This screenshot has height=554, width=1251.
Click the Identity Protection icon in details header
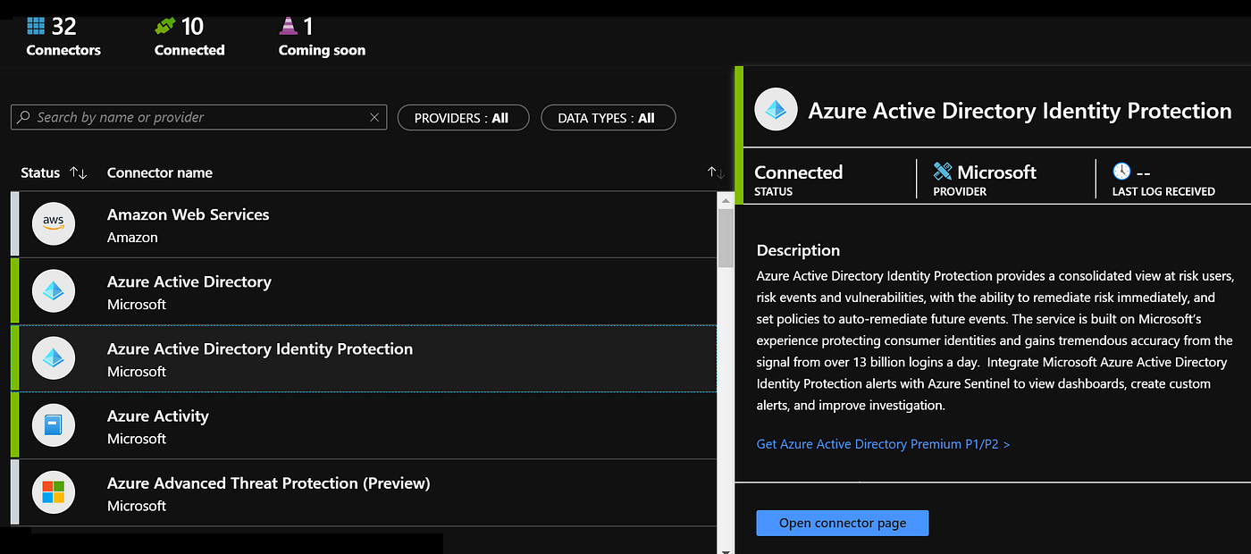coord(777,111)
